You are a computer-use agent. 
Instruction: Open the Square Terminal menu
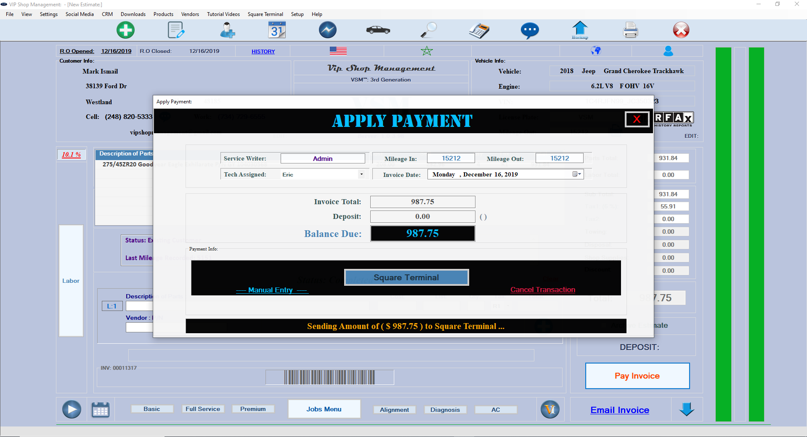coord(265,14)
